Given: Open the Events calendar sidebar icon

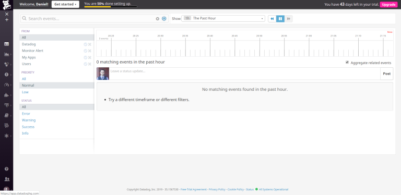Looking at the screenshot, I should pos(7,44).
